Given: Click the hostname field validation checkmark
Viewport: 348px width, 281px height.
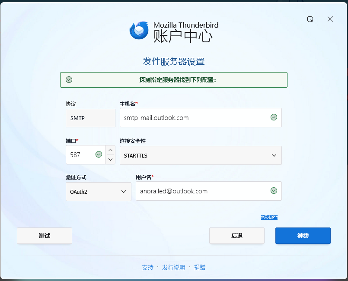Looking at the screenshot, I should pos(274,117).
